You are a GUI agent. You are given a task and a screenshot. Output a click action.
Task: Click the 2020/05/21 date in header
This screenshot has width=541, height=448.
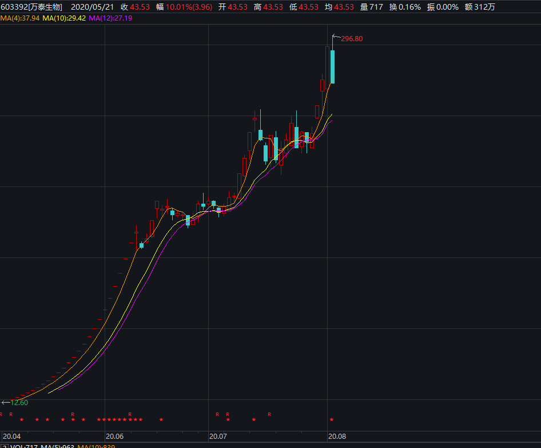[92, 7]
